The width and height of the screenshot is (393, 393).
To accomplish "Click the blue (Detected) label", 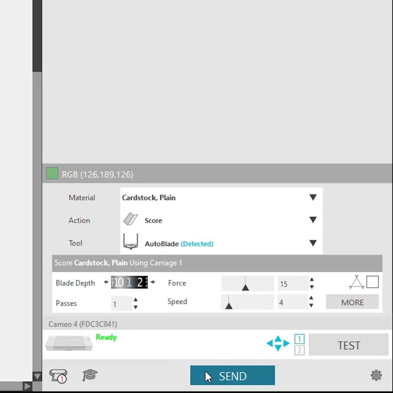I will [x=197, y=244].
